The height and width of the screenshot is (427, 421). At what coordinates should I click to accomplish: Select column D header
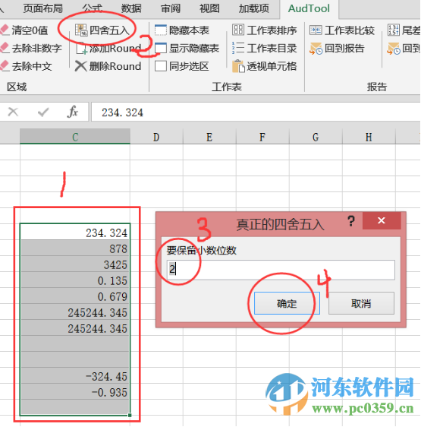(156, 137)
